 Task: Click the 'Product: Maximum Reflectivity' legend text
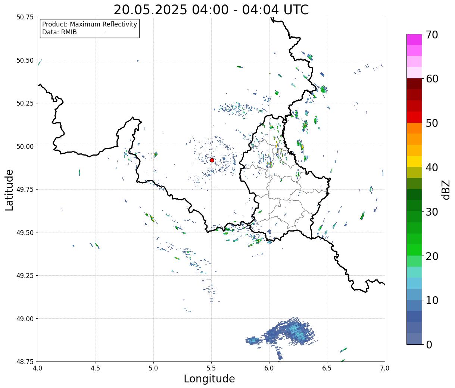[90, 24]
